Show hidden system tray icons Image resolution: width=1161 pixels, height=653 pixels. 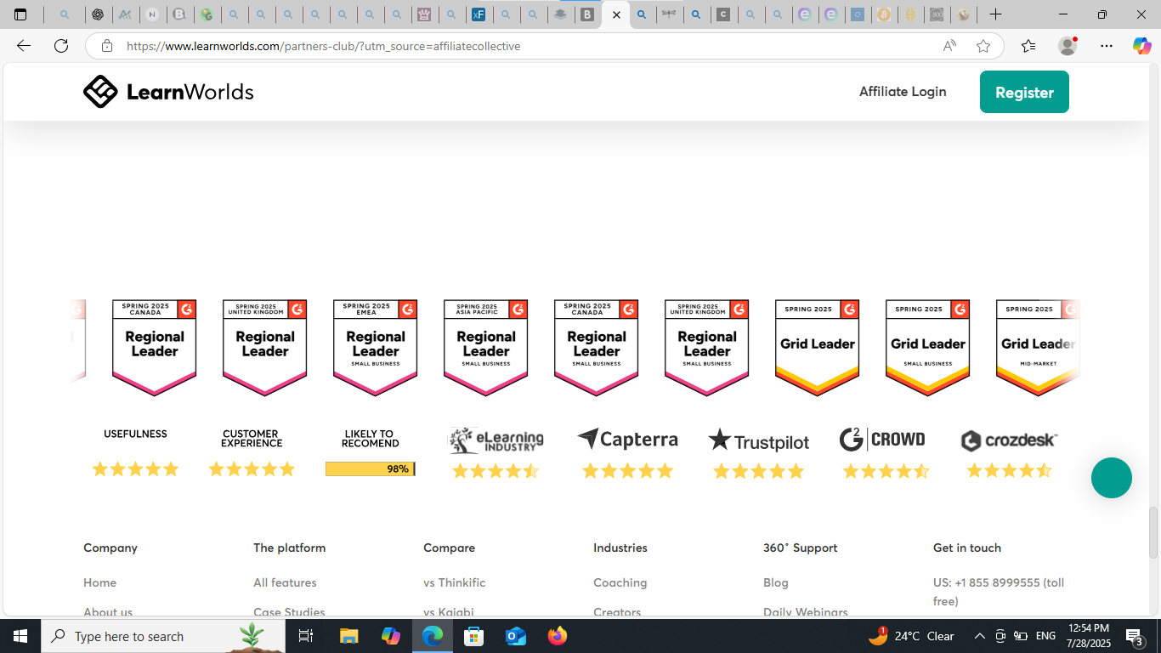point(979,636)
